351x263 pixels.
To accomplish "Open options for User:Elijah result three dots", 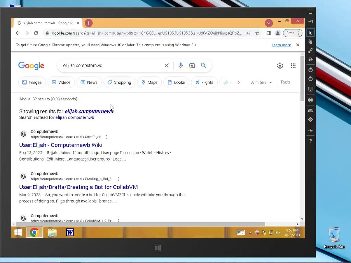I will click(106, 137).
